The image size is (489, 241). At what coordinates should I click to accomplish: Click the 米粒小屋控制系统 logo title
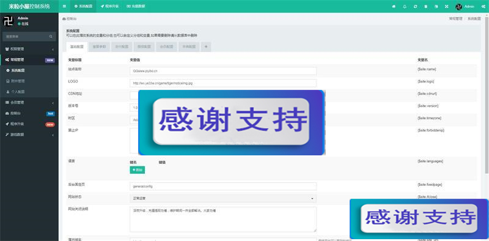point(29,6)
